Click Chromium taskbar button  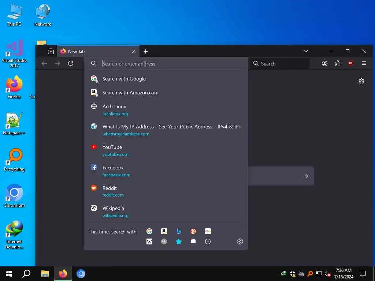[x=81, y=274]
